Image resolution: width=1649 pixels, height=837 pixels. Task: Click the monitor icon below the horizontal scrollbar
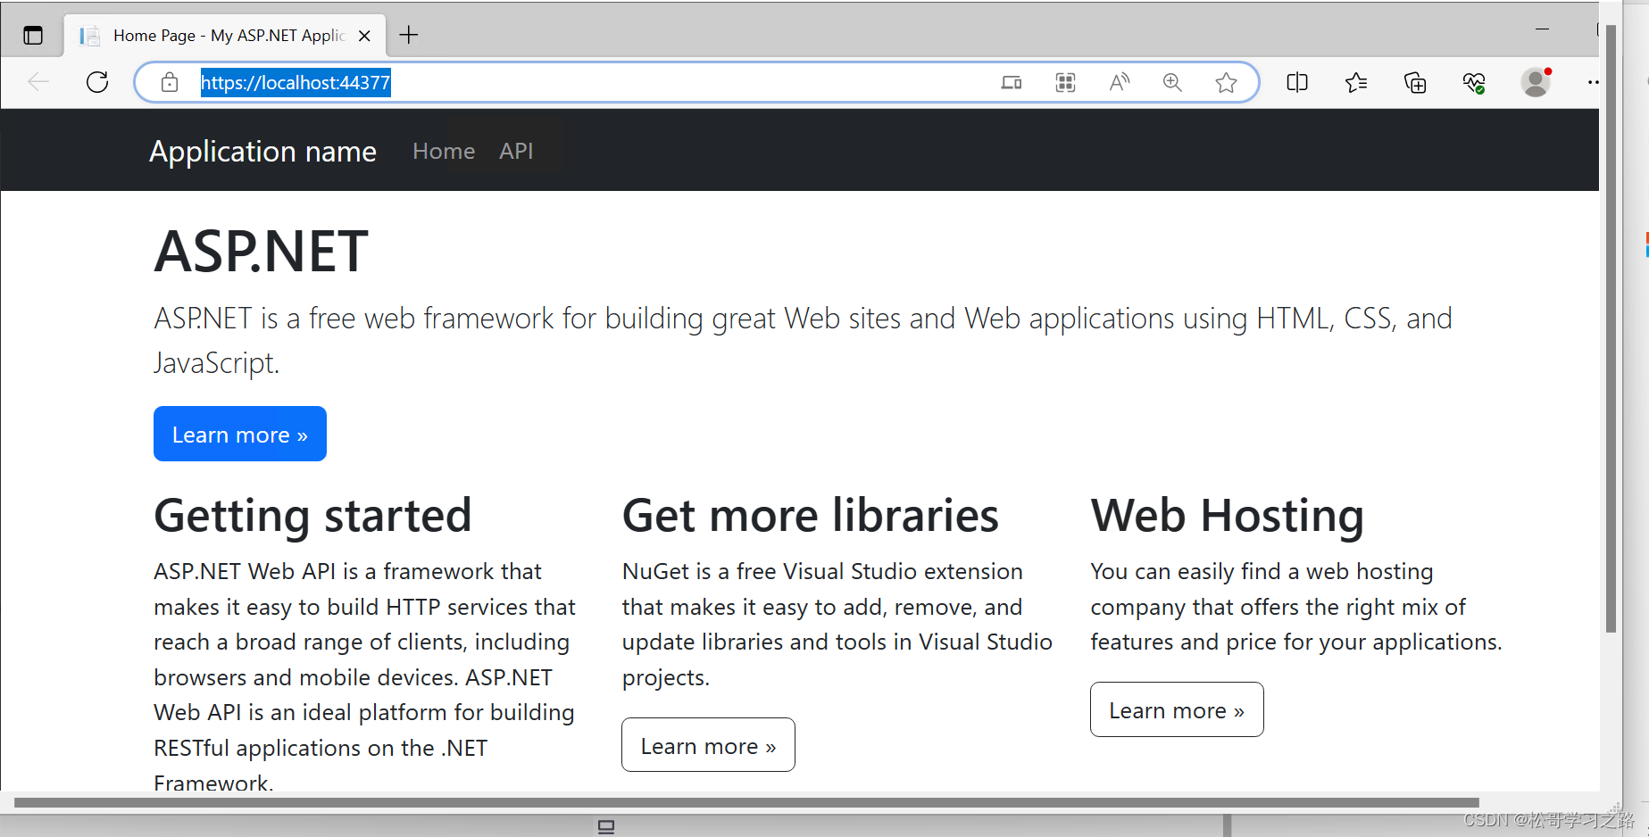coord(606,827)
